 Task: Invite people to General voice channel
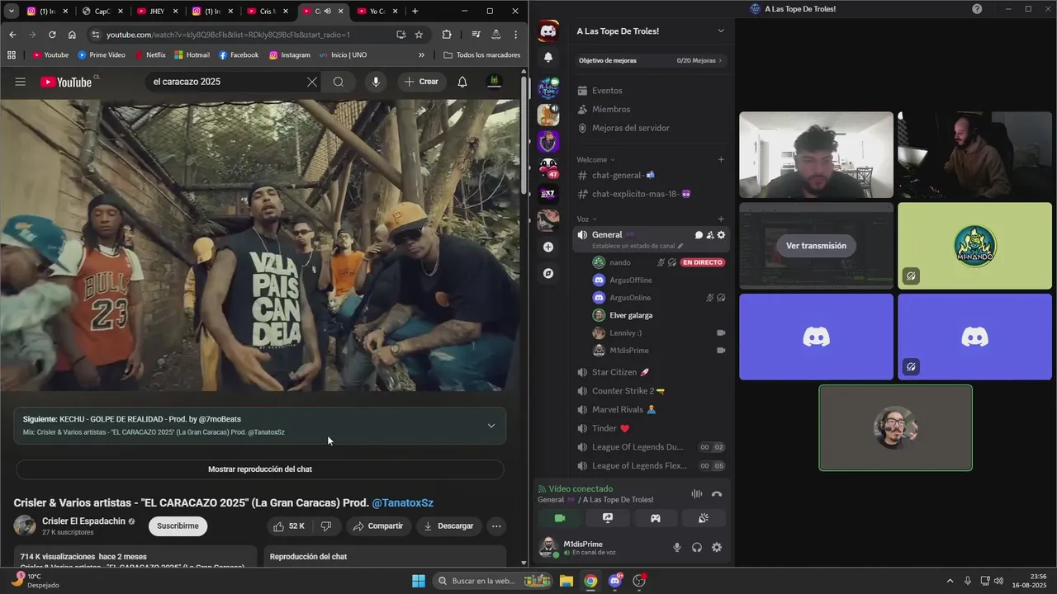tap(709, 235)
